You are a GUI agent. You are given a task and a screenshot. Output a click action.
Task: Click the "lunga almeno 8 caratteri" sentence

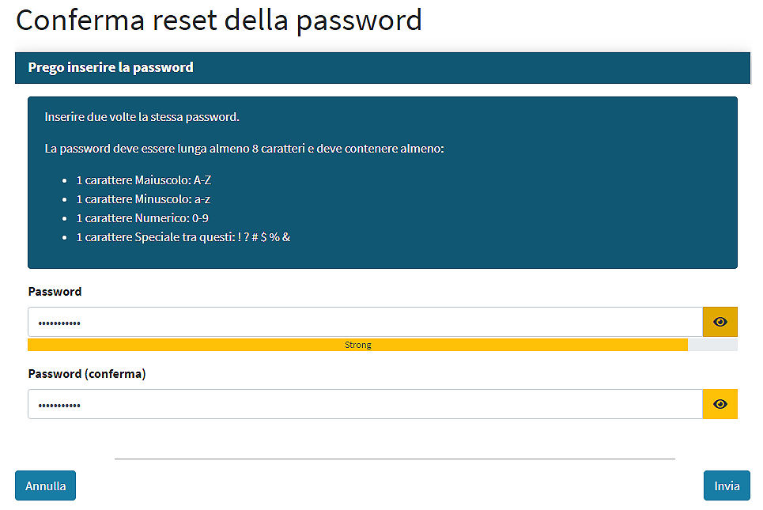click(244, 149)
